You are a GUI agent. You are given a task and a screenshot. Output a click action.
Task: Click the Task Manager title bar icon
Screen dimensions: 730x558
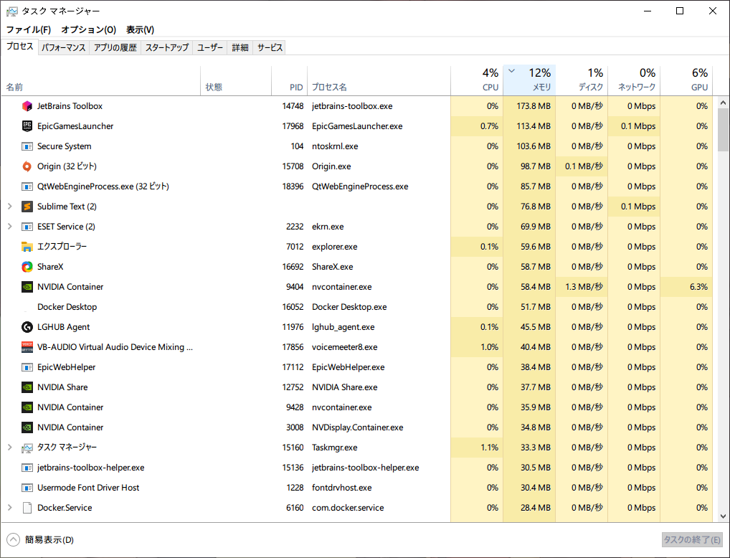(x=11, y=11)
